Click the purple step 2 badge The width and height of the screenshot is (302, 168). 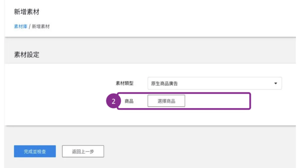tap(113, 101)
